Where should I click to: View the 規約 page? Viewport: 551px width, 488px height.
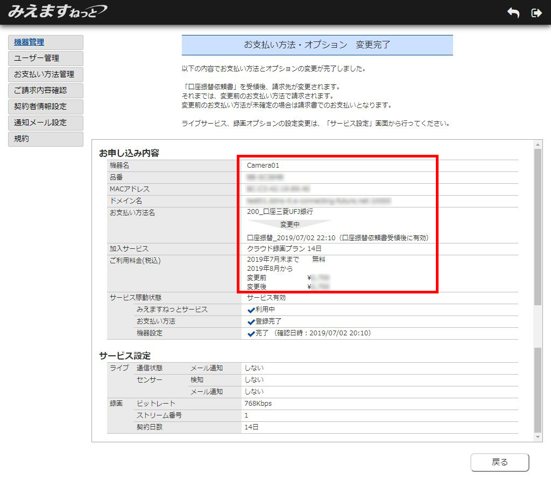click(46, 139)
